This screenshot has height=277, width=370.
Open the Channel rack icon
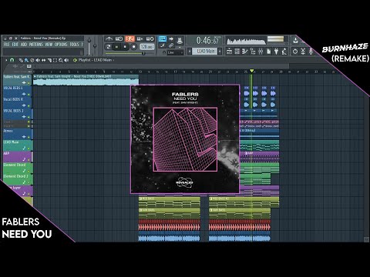click(x=237, y=52)
